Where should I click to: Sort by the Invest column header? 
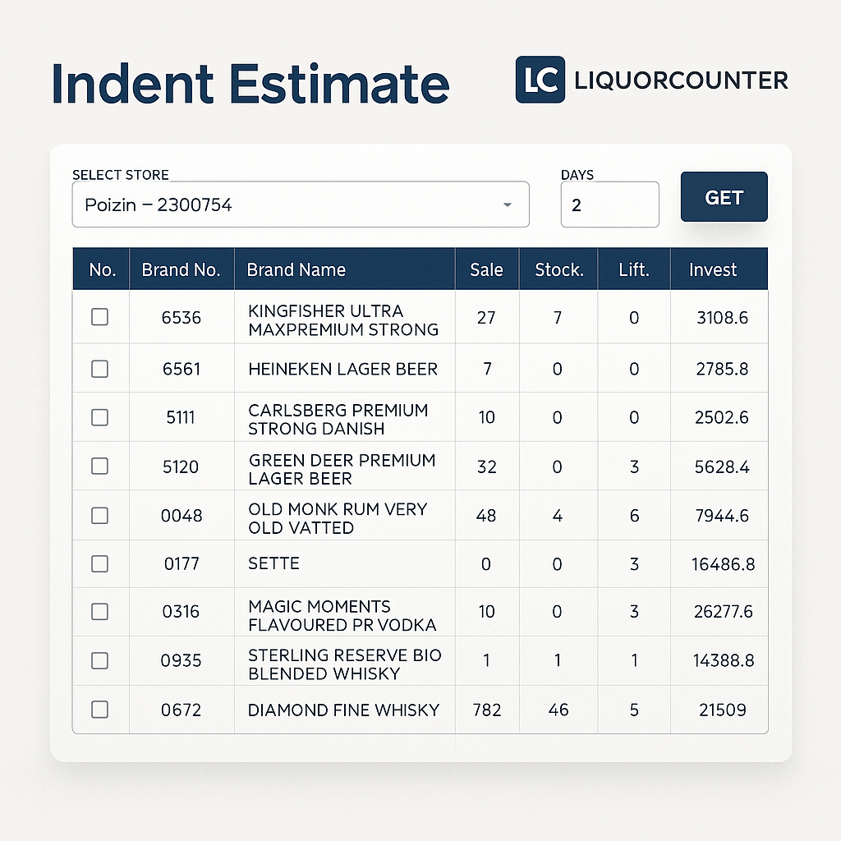tap(713, 269)
